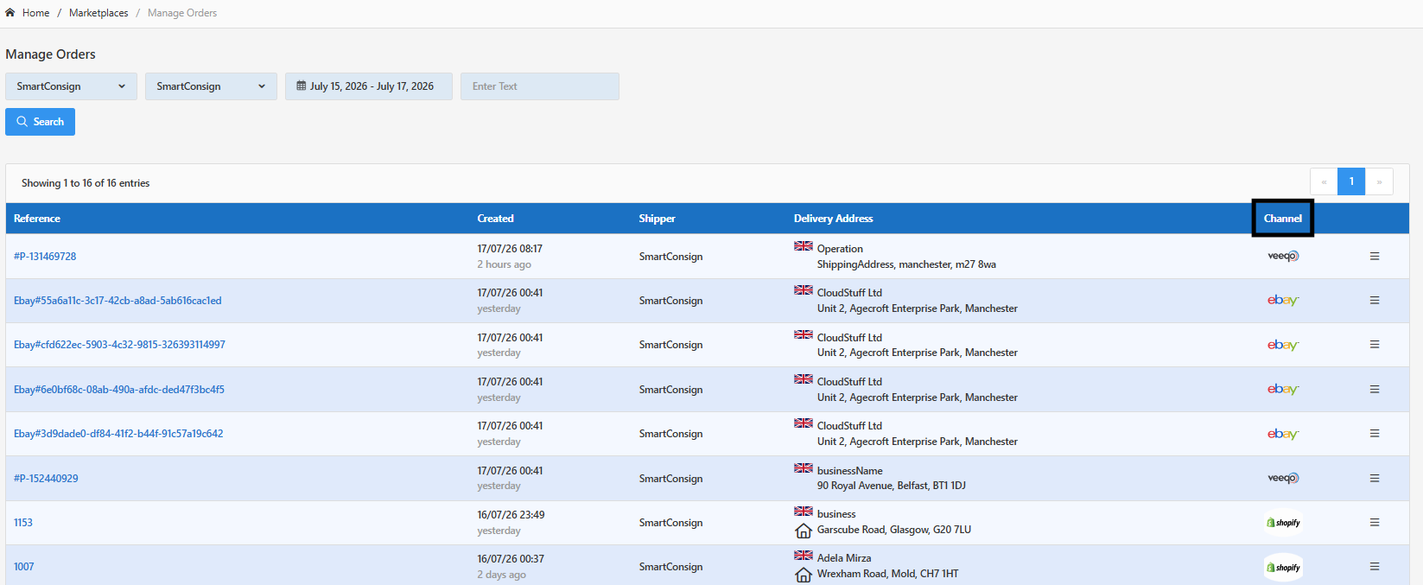Open the row menu for order Ebay#55a6a11c

[x=1375, y=301]
